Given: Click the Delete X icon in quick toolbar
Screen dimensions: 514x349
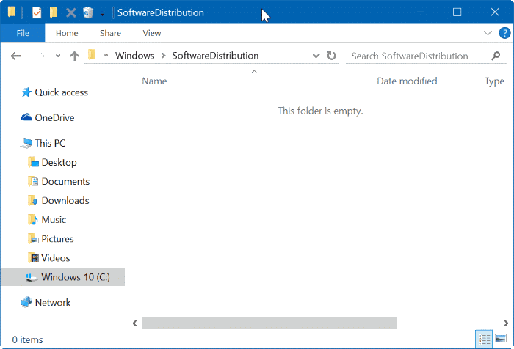Looking at the screenshot, I should coord(70,12).
